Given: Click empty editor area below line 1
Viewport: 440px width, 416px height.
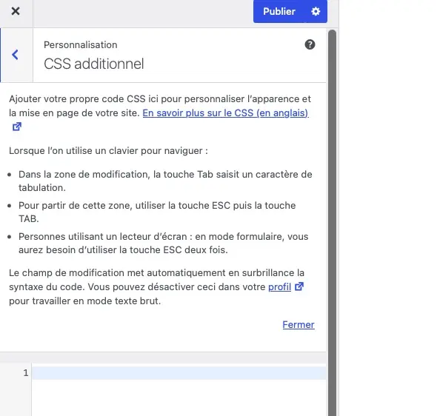Looking at the screenshot, I should coord(179,398).
